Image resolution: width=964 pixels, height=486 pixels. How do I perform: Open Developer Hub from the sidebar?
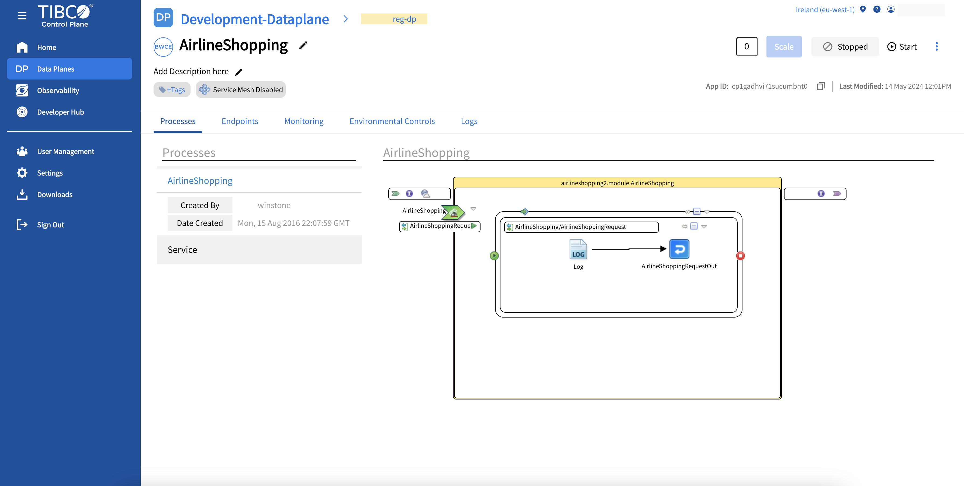pyautogui.click(x=69, y=112)
